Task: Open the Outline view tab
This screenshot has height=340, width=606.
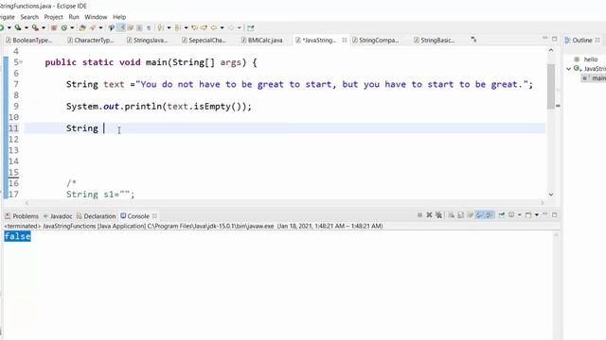Action: click(579, 40)
